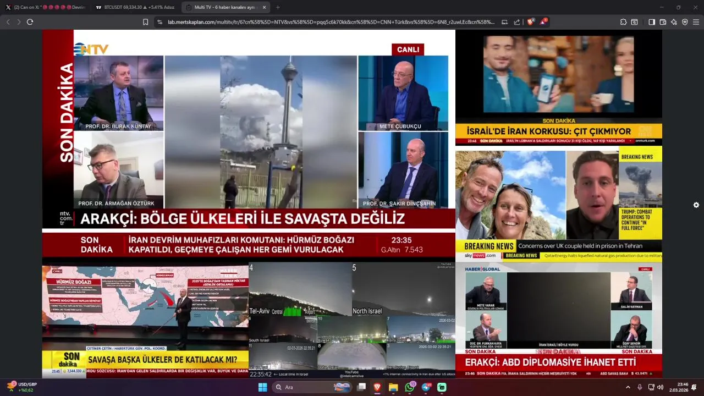The width and height of the screenshot is (704, 396).
Task: Expand the system tray hidden icons chevron
Action: click(628, 387)
